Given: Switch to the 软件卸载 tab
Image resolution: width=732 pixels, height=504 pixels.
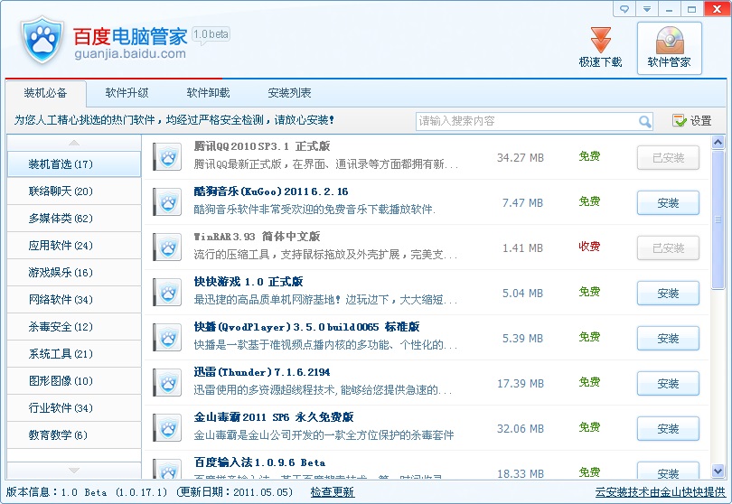Looking at the screenshot, I should 208,93.
